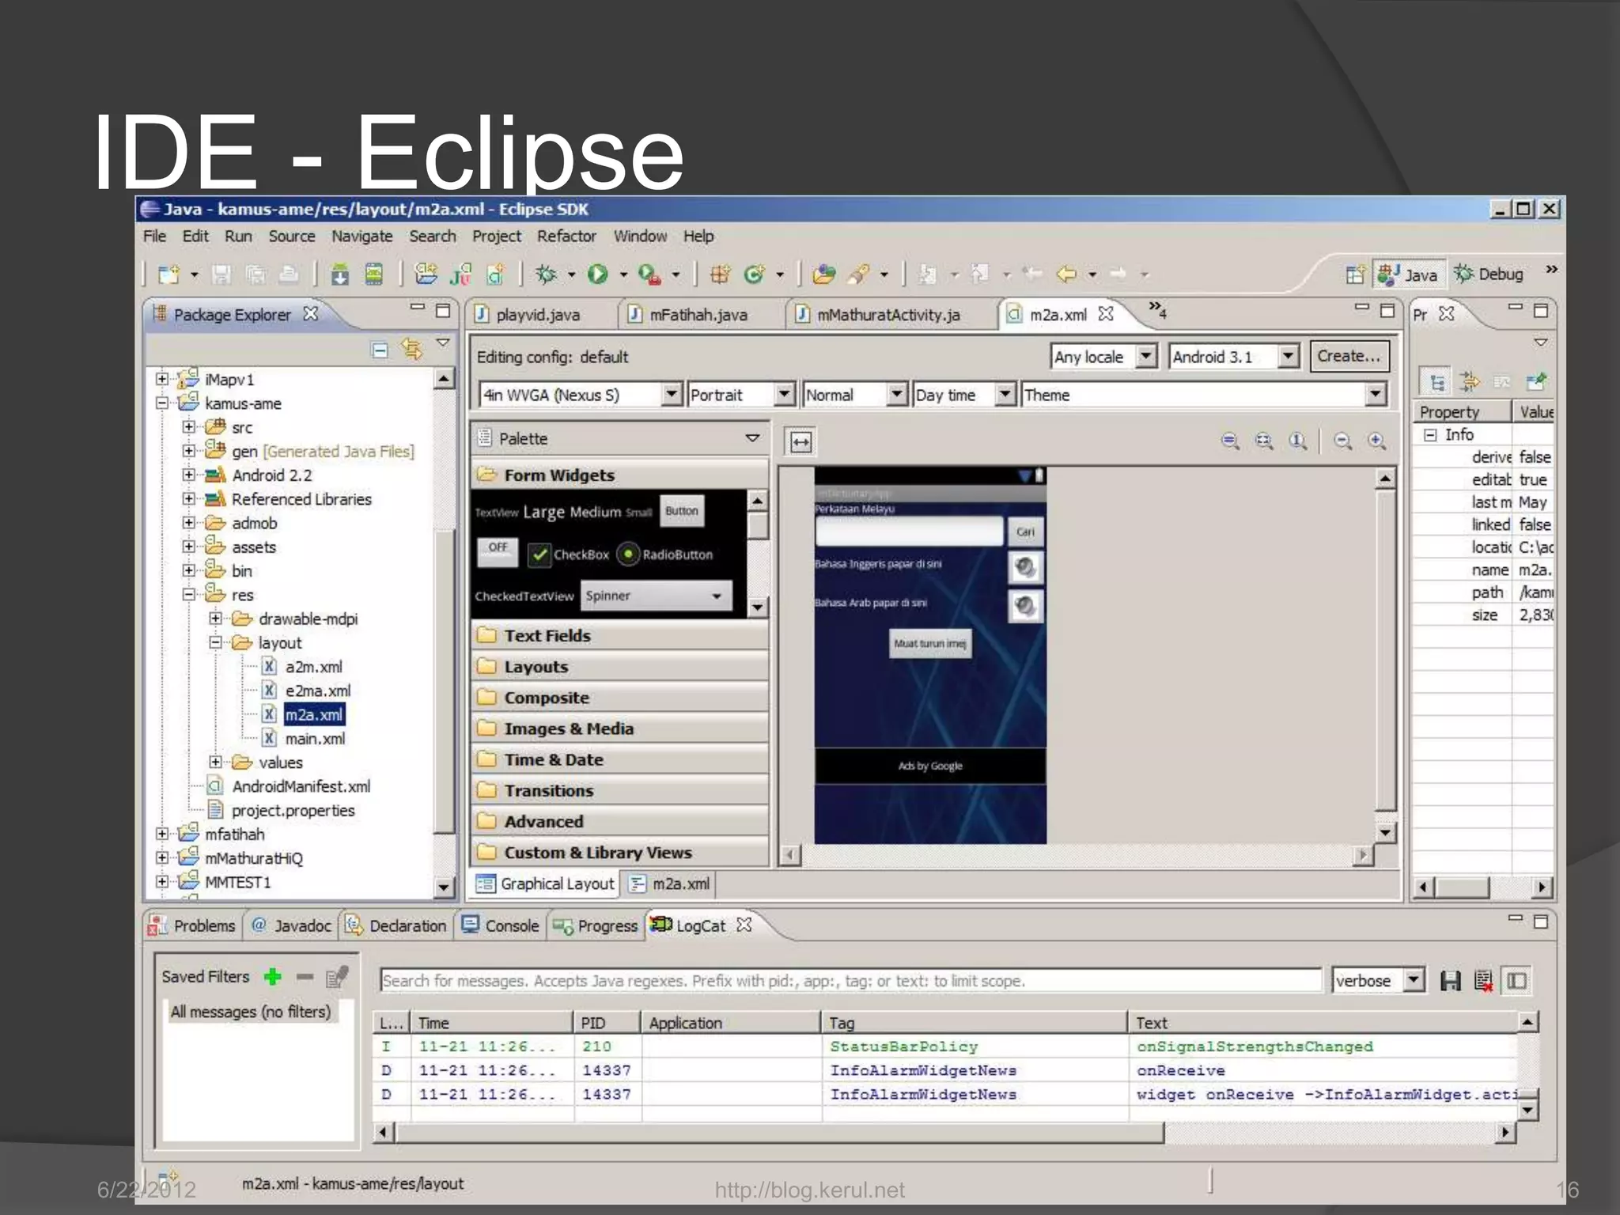The width and height of the screenshot is (1620, 1215).
Task: Open the Layouts palette category
Action: [x=621, y=667]
